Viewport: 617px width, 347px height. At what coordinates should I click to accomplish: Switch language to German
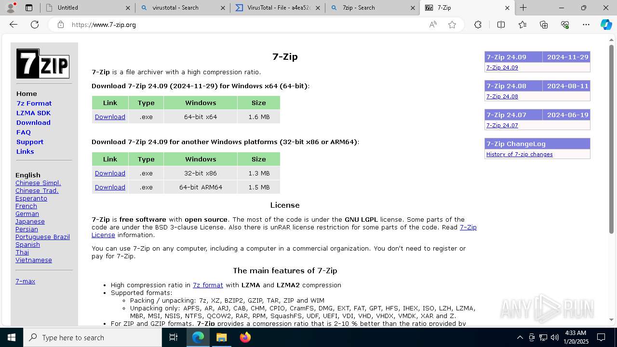click(x=27, y=214)
